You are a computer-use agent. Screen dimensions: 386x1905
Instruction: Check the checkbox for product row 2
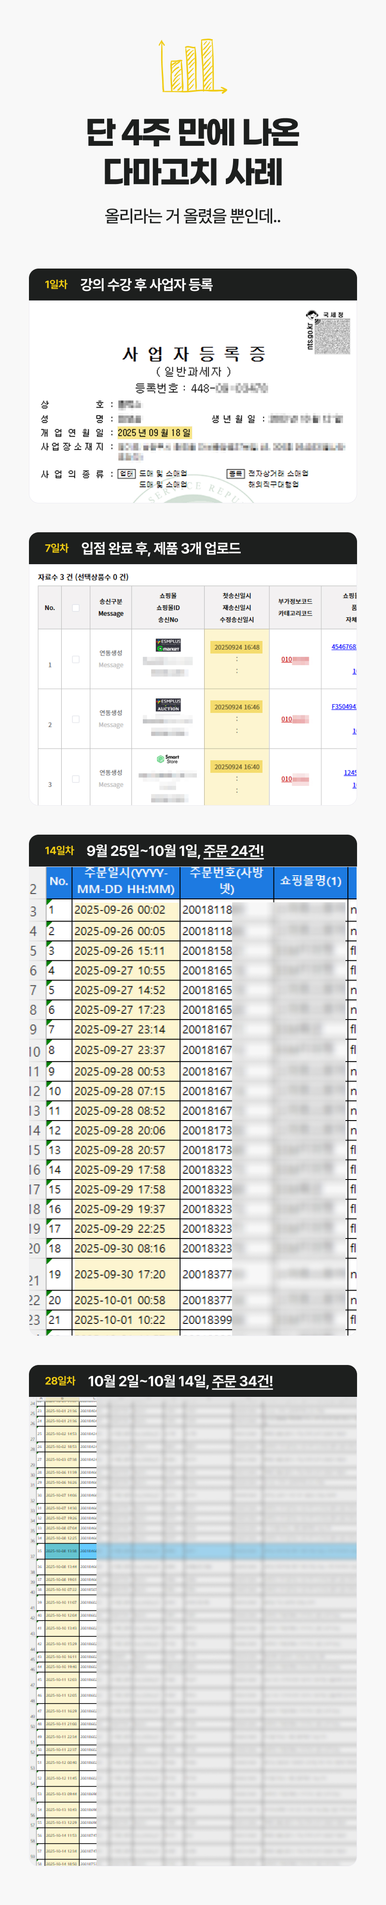tap(75, 719)
